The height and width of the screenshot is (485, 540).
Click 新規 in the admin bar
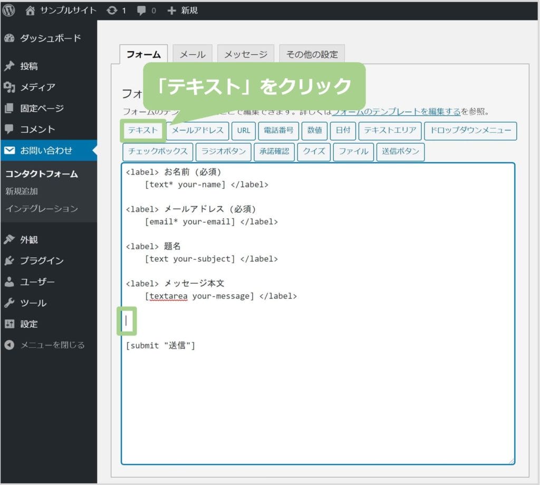click(x=189, y=11)
